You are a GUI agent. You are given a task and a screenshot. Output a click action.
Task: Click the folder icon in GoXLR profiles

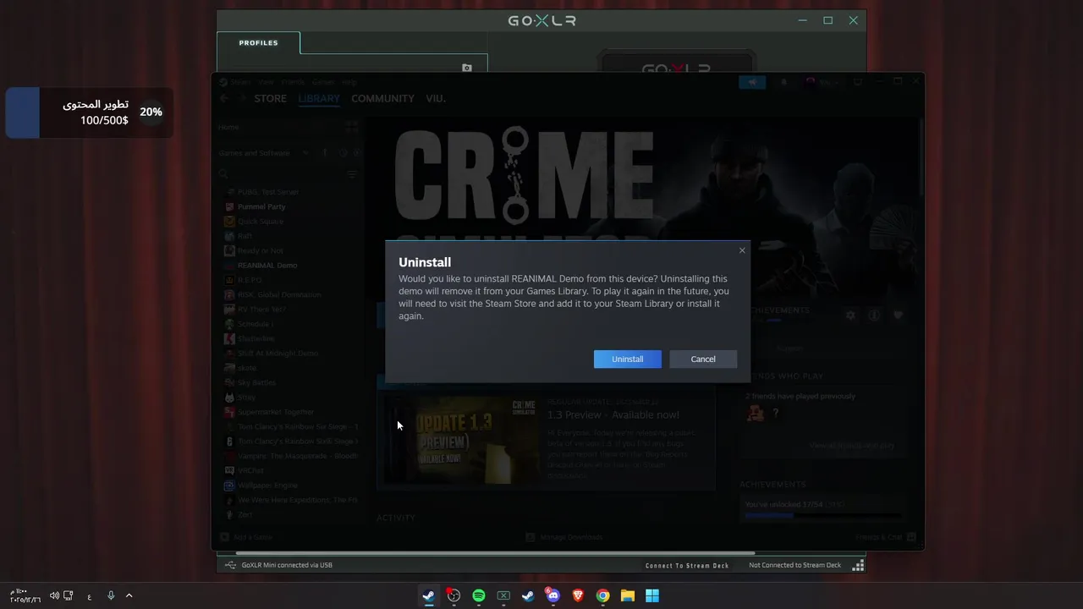click(467, 68)
